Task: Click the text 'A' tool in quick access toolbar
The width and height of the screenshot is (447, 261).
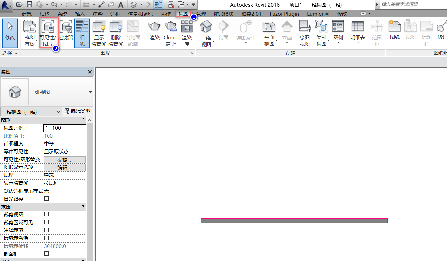Action: coord(121,5)
